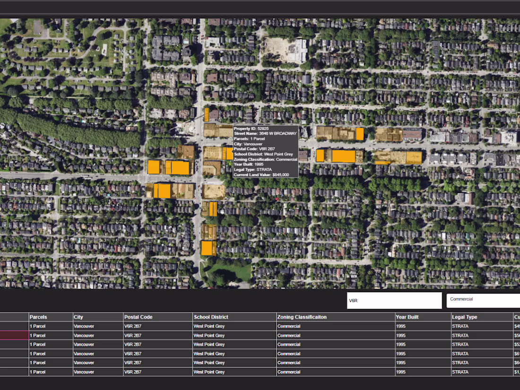Select the red-highlighted cell in the table

coord(14,335)
